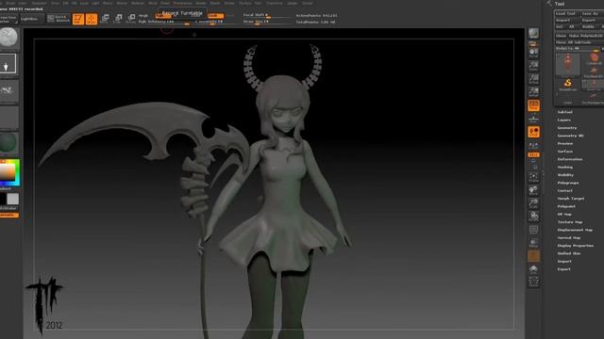Expand the Geometry subpalette

(567, 128)
